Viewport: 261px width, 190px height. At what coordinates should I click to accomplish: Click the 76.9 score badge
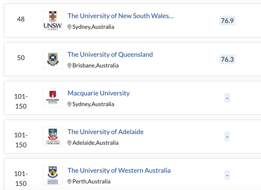(x=227, y=20)
